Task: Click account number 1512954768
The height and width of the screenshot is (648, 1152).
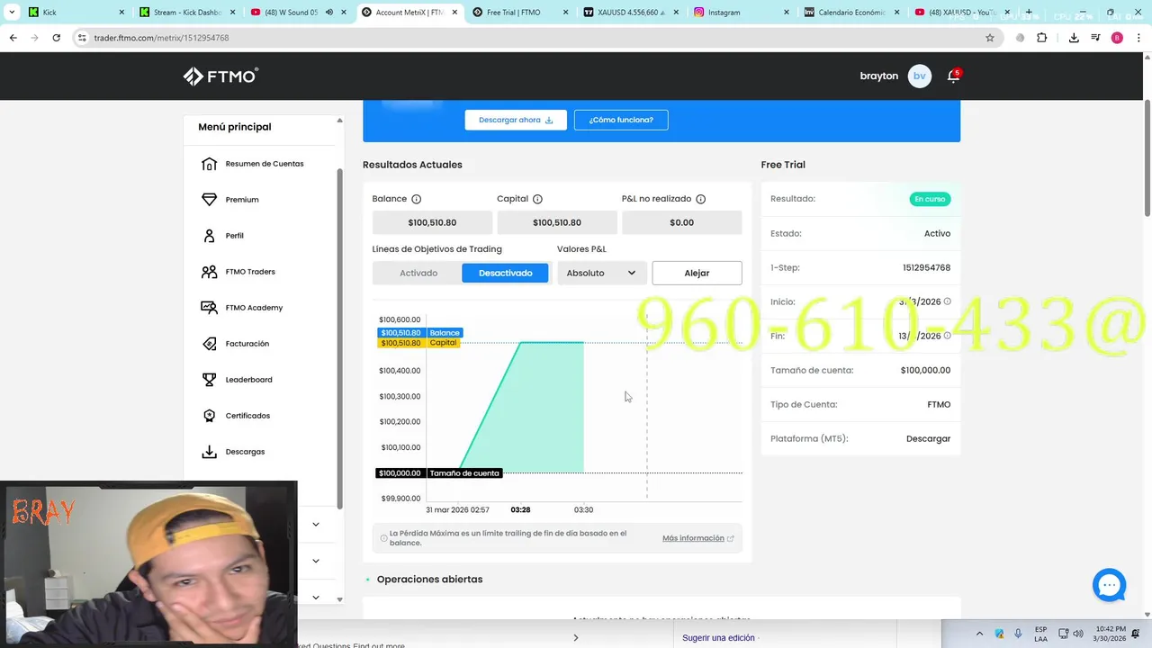Action: [x=926, y=267]
